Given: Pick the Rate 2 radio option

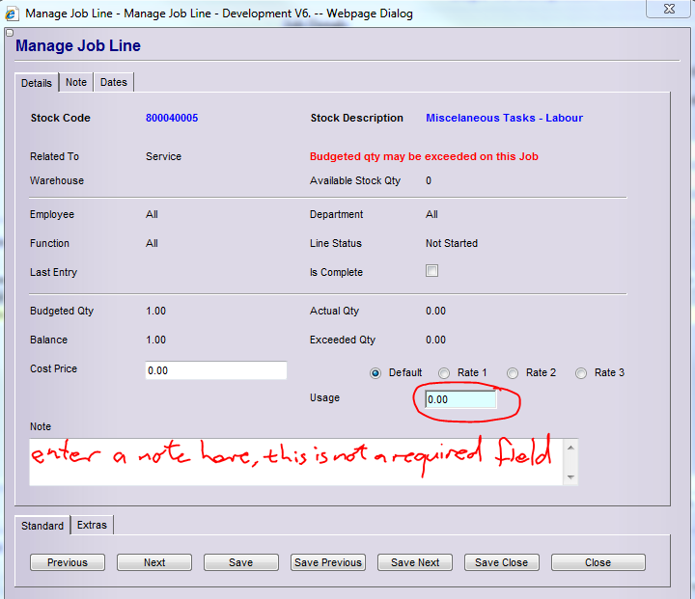Looking at the screenshot, I should click(x=513, y=373).
